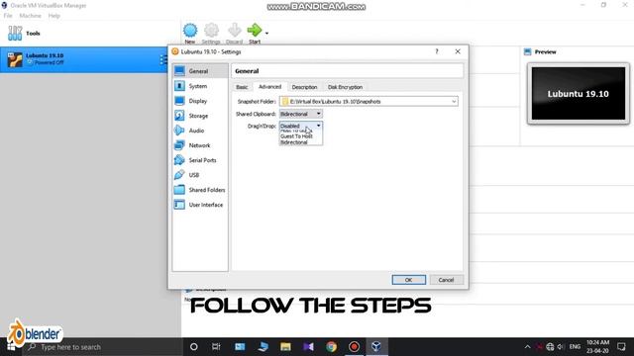Open the Network settings category
This screenshot has width=634, height=356.
(x=200, y=145)
